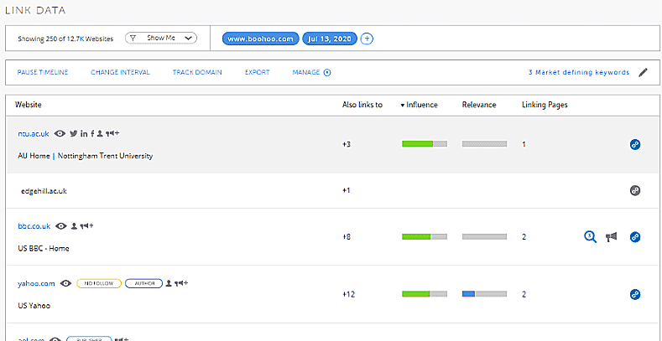Select Track Domain
Screen dimensions: 662x341
pyautogui.click(x=197, y=73)
